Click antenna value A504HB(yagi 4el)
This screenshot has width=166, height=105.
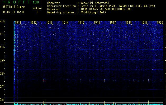(93, 12)
